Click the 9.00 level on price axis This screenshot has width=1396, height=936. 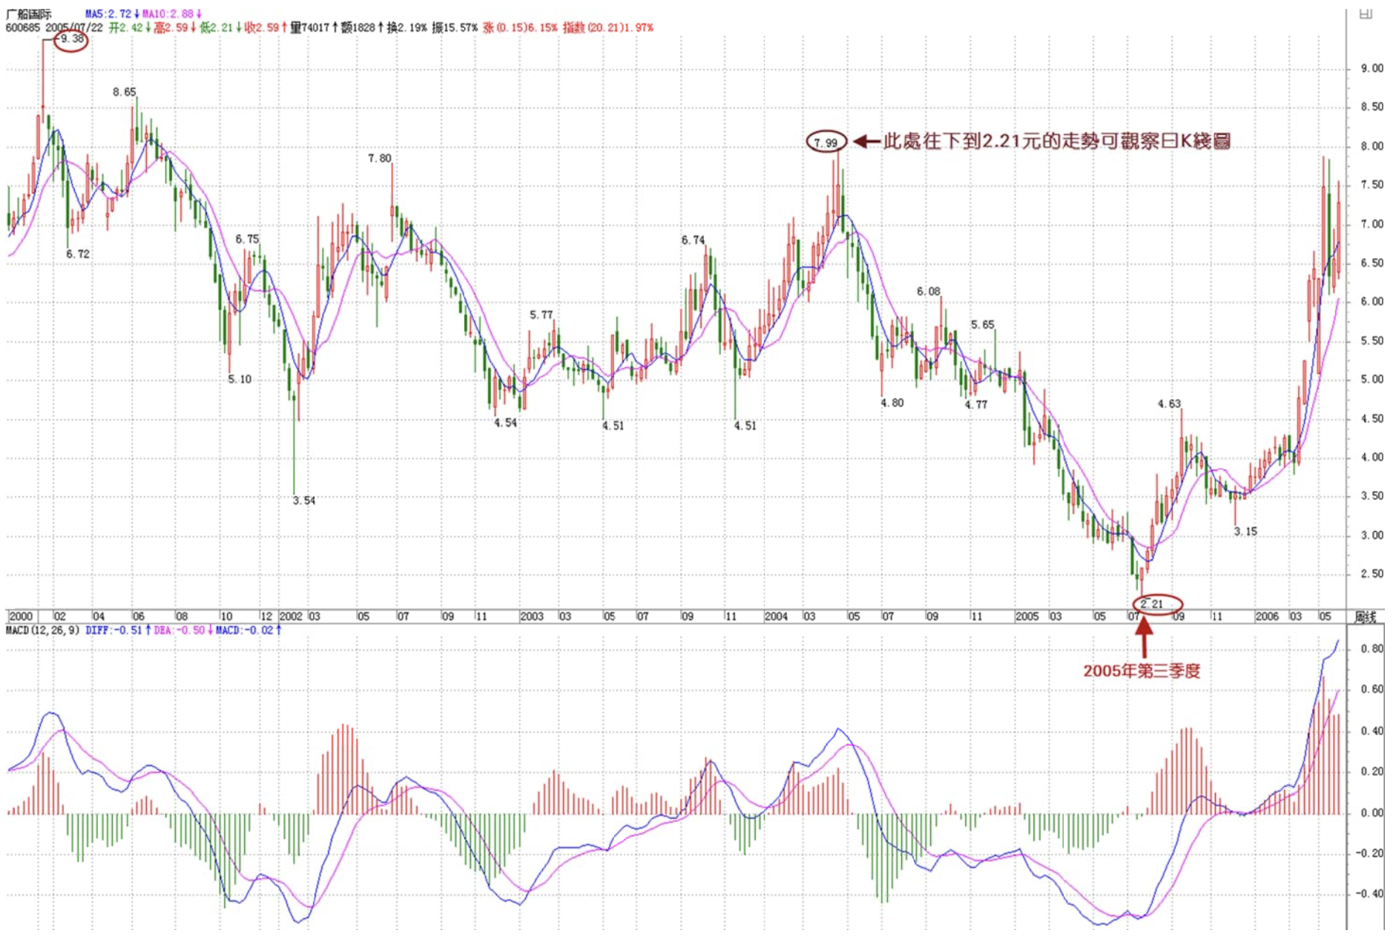[1372, 68]
